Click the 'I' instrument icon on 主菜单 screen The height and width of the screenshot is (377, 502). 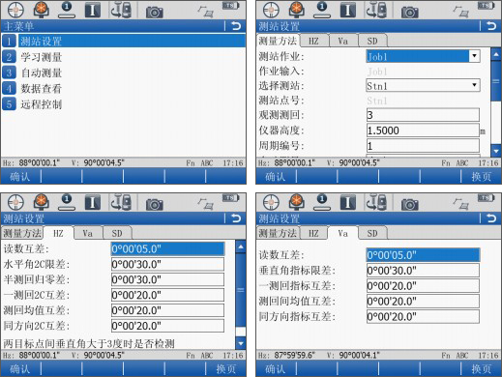pos(93,10)
